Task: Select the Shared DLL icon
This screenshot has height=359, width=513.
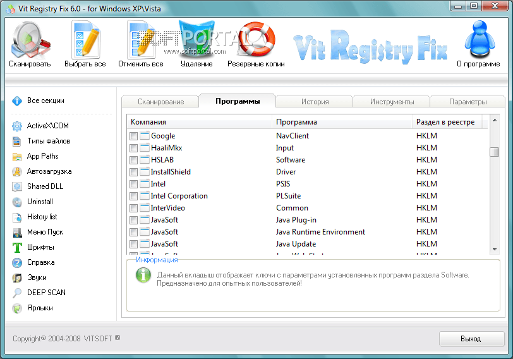Action: tap(17, 186)
